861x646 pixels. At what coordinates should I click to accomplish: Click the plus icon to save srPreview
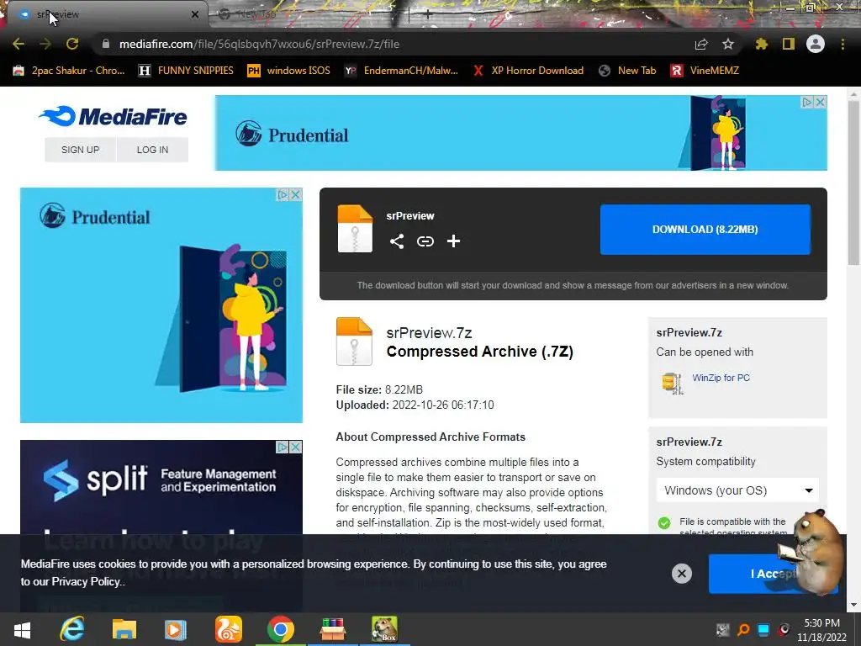pos(453,241)
